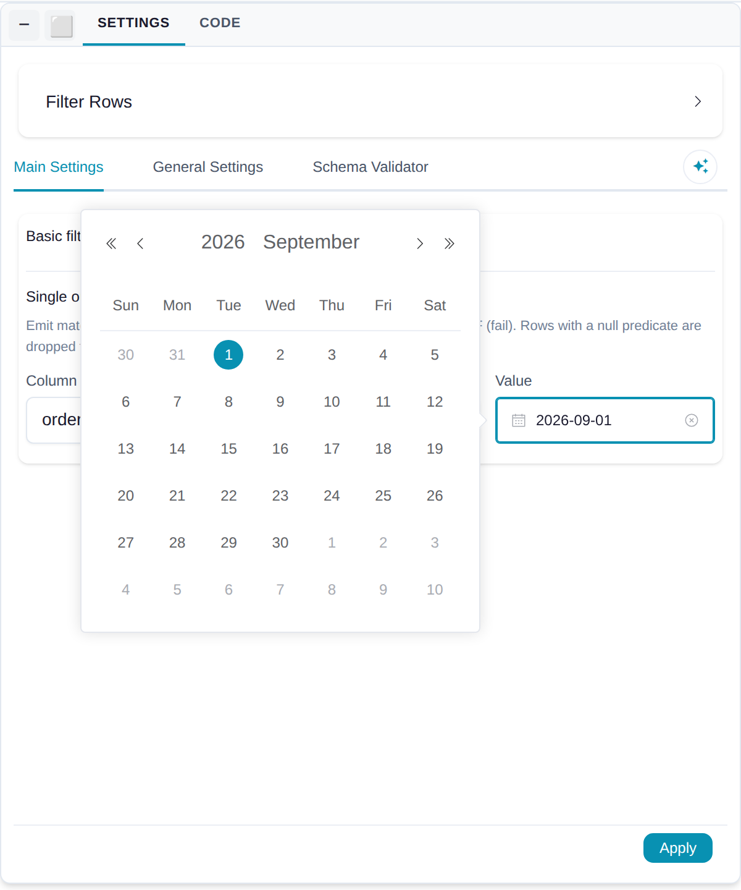The width and height of the screenshot is (741, 890).
Task: Choose September 27 in the calendar
Action: coord(126,543)
